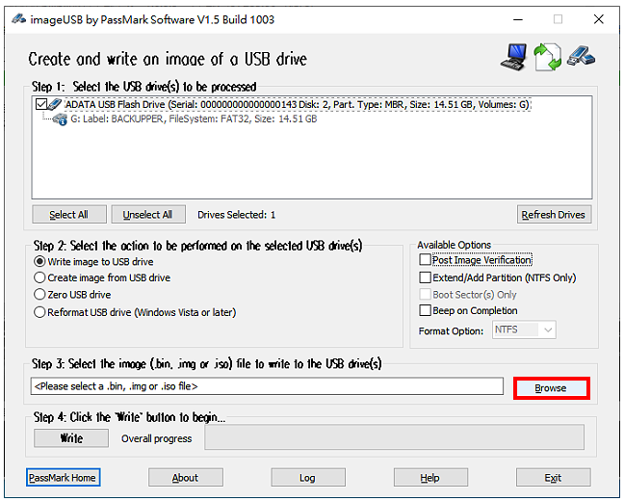
Task: Click the USB flash drive icon in header
Action: coord(581,56)
